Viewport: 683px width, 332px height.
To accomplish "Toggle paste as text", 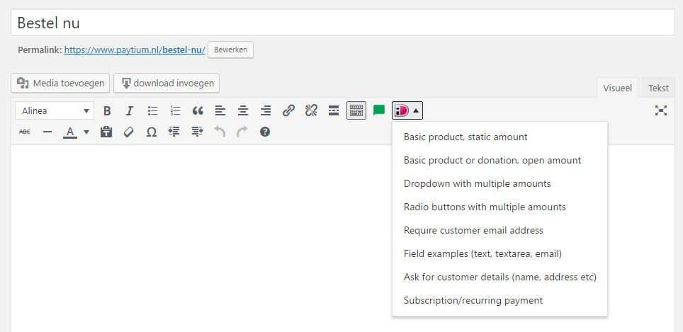I will (x=106, y=132).
